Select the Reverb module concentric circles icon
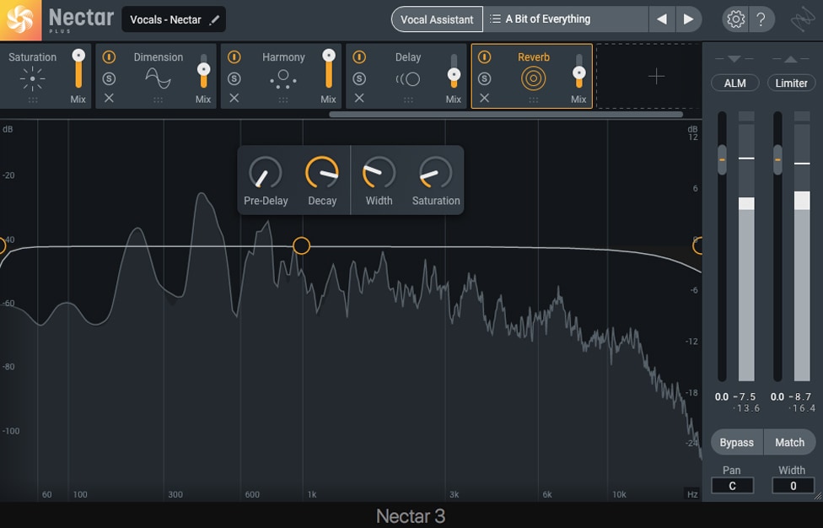 tap(533, 78)
